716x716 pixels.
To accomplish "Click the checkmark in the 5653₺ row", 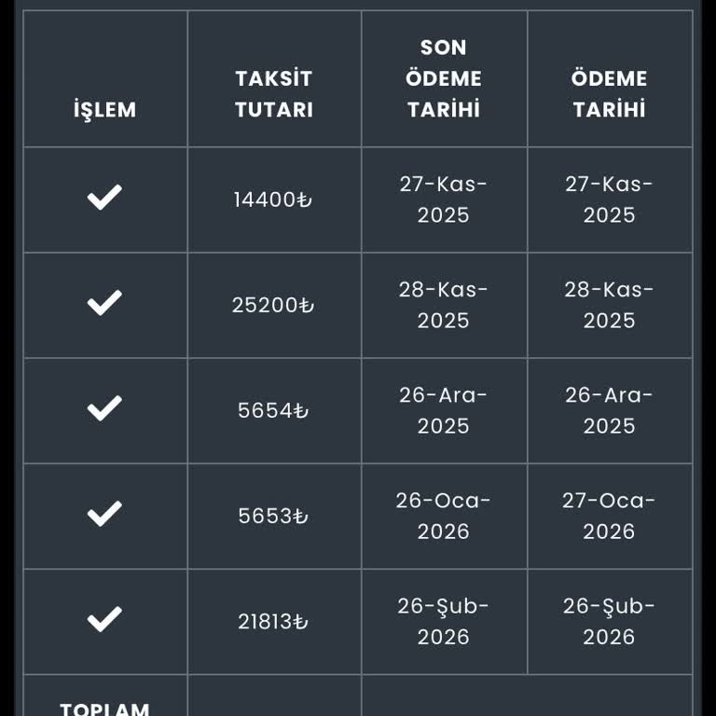I will tap(104, 514).
